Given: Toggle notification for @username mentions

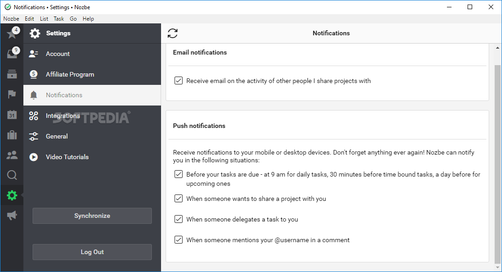Looking at the screenshot, I should coord(178,240).
